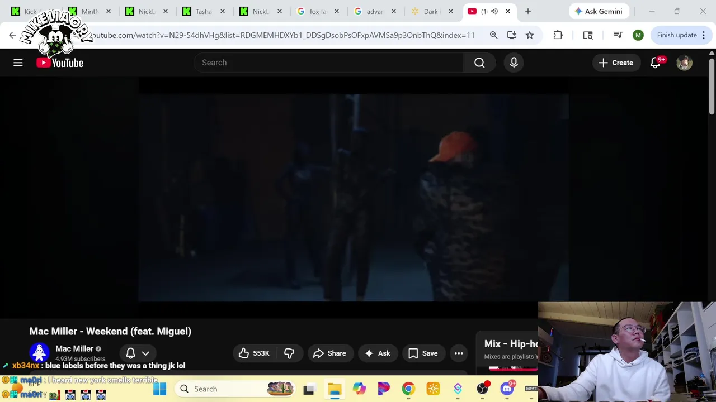Expand the subscription notification bell dropdown
This screenshot has width=716, height=402.
(138, 353)
